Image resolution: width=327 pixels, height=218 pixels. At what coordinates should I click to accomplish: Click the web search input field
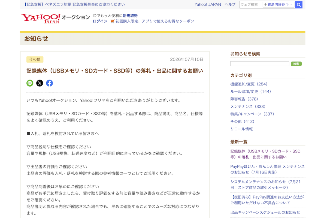click(x=251, y=5)
